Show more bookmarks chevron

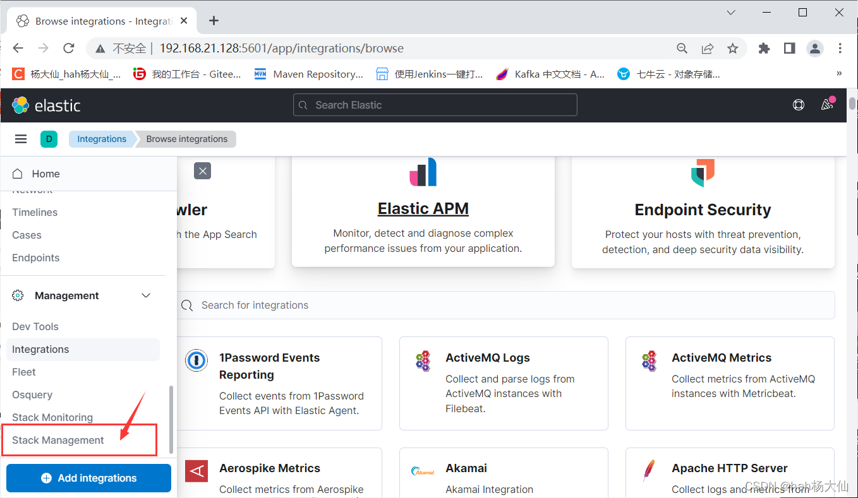839,74
